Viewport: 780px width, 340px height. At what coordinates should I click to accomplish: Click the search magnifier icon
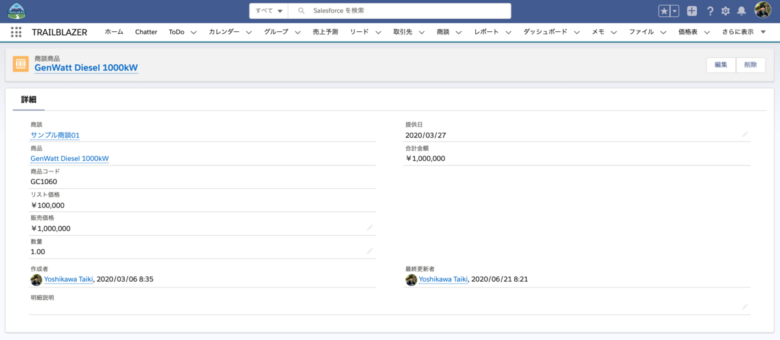click(301, 11)
